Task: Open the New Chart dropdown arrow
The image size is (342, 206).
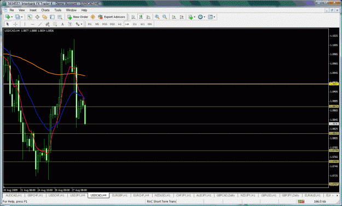Action: coord(11,17)
